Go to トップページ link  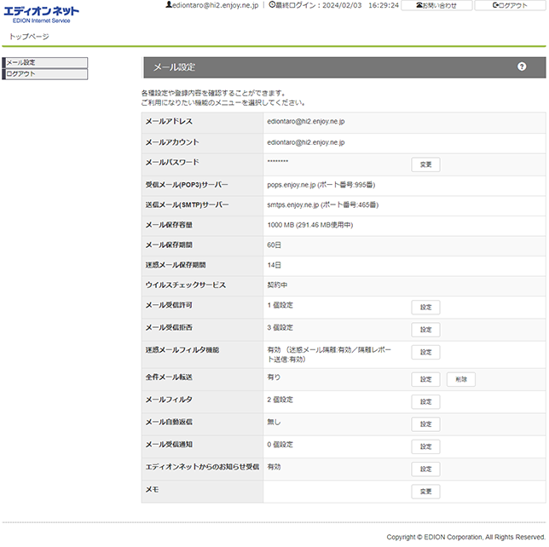[x=29, y=37]
